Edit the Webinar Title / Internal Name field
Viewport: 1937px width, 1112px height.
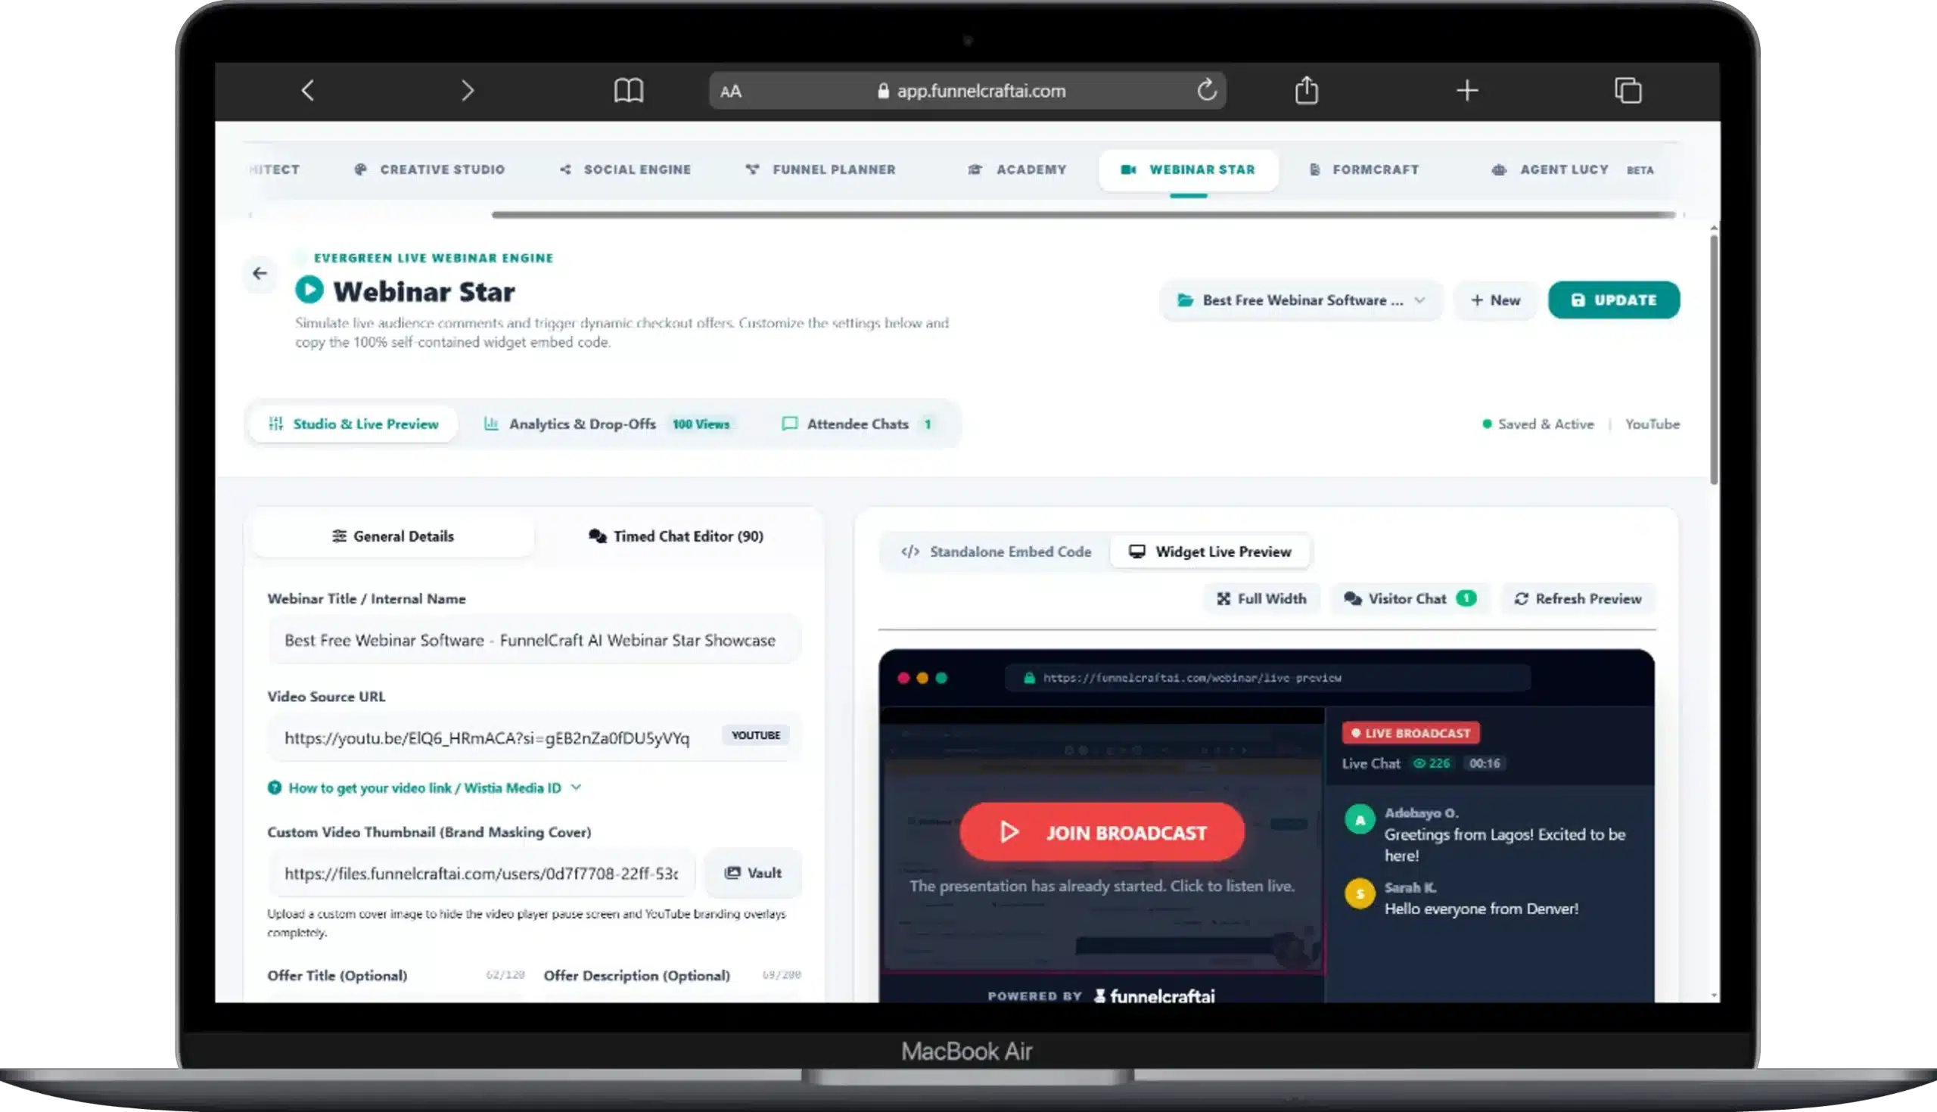[x=534, y=640]
